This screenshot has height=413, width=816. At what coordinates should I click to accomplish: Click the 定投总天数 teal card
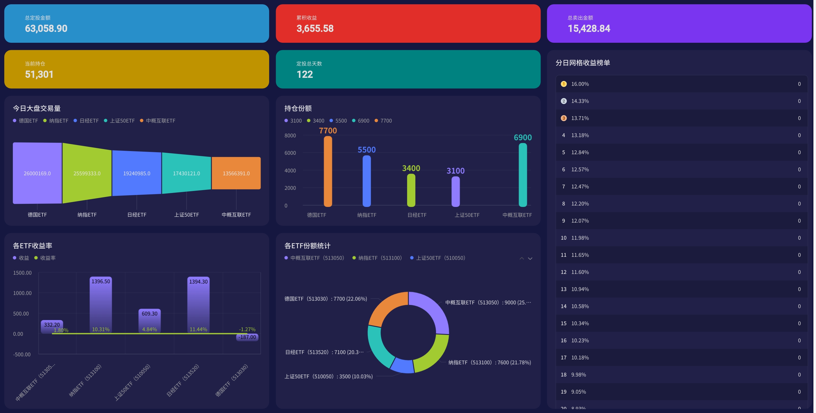click(408, 69)
